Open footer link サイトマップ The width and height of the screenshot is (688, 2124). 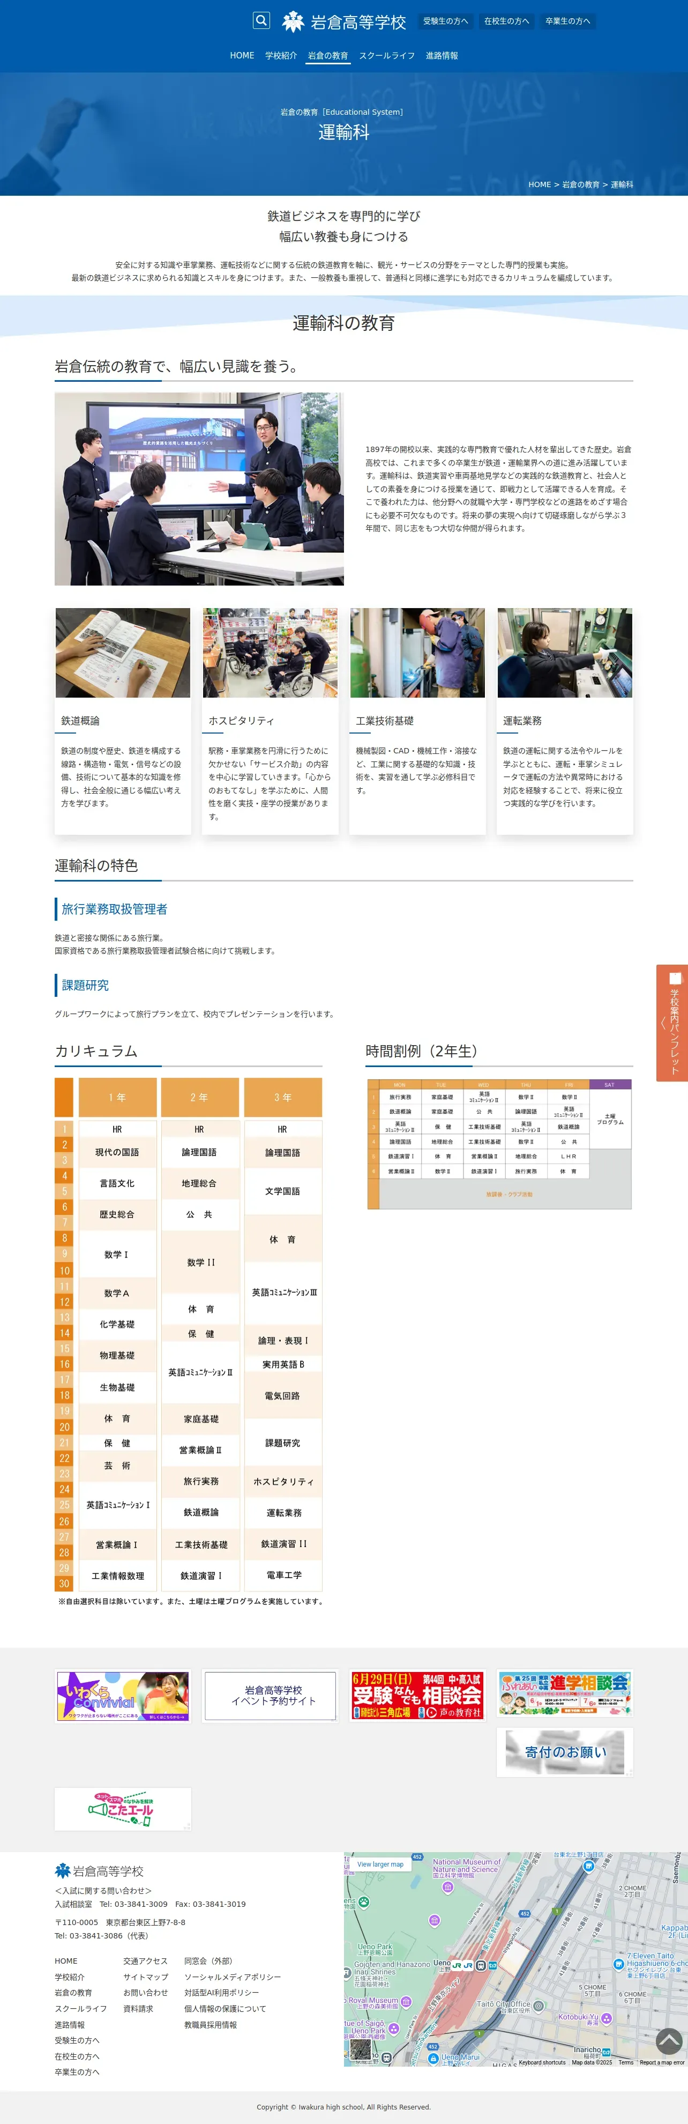145,1977
